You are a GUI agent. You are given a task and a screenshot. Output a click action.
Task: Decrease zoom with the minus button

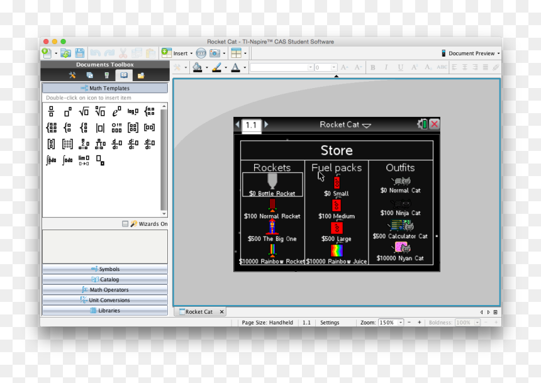point(409,322)
